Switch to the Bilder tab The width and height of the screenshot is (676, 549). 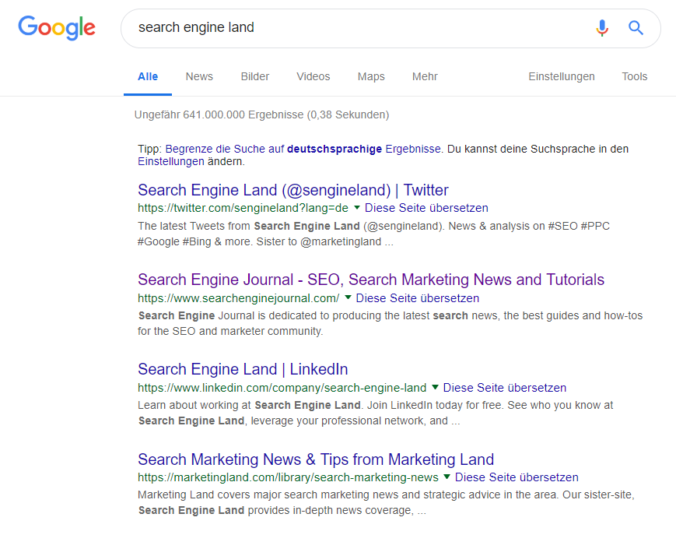254,76
